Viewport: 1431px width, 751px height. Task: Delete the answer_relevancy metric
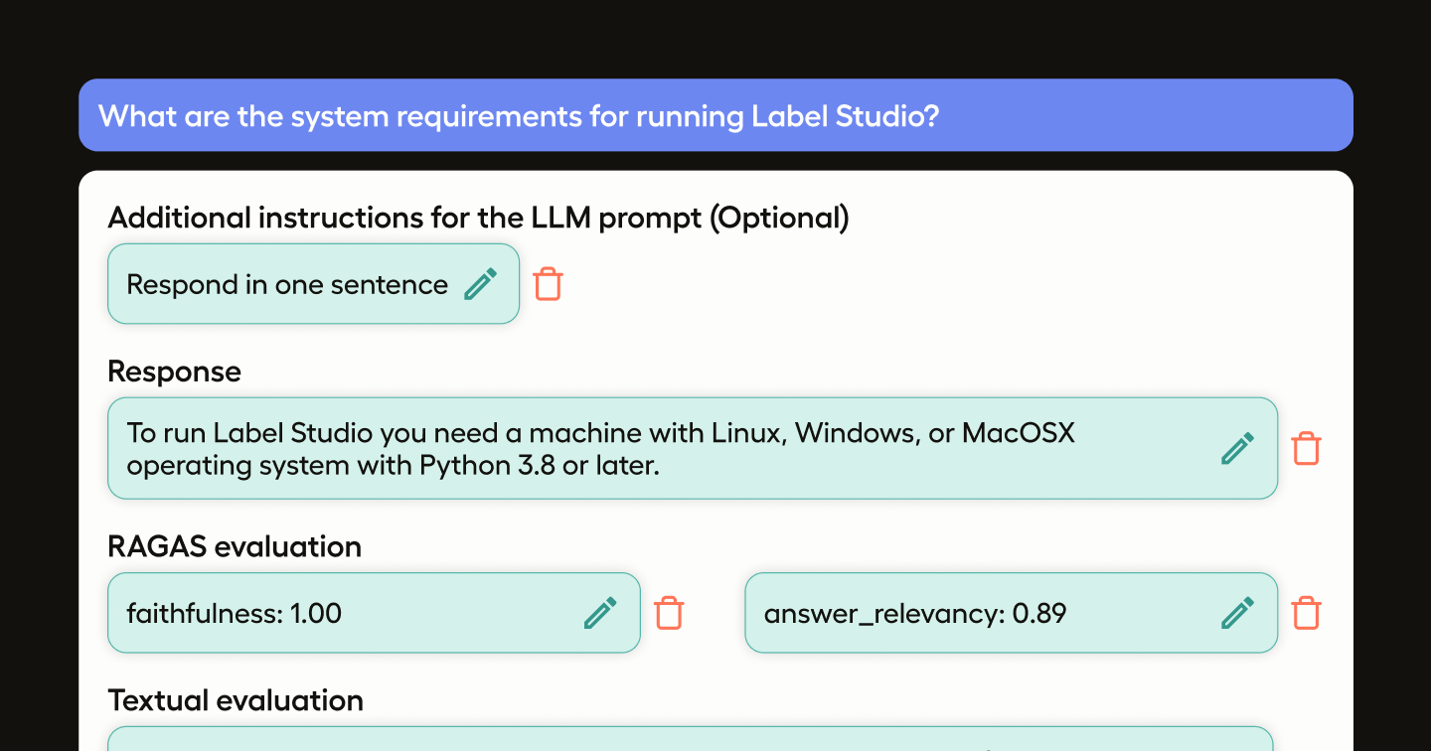coord(1307,613)
